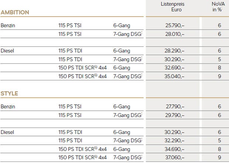The width and height of the screenshot is (229, 163).
Task: Click the STYLE section heading
Action: point(9,93)
